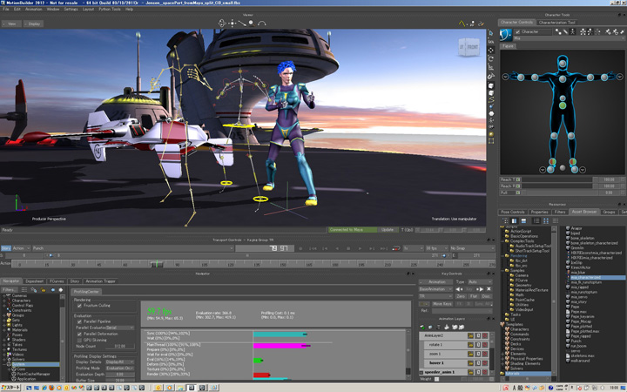Select mia_blue in Asset Browser list
The width and height of the screenshot is (627, 392).
click(577, 273)
